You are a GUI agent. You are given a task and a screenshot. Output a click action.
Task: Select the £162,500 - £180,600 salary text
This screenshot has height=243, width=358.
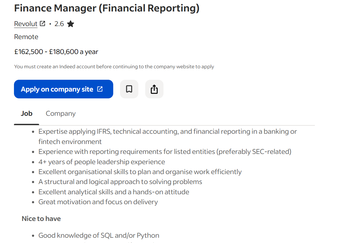56,52
